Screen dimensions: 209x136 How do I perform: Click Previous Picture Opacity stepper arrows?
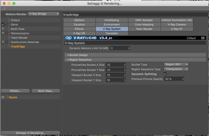tap(183, 79)
